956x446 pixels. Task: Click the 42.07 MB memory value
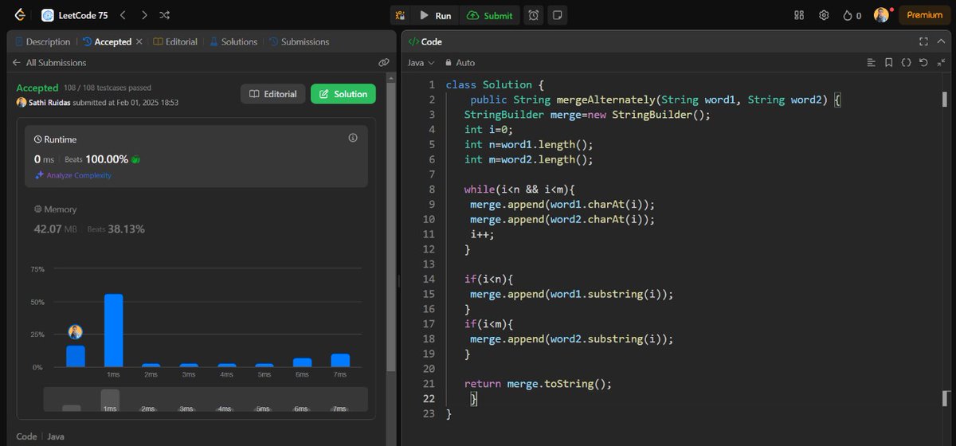[55, 229]
